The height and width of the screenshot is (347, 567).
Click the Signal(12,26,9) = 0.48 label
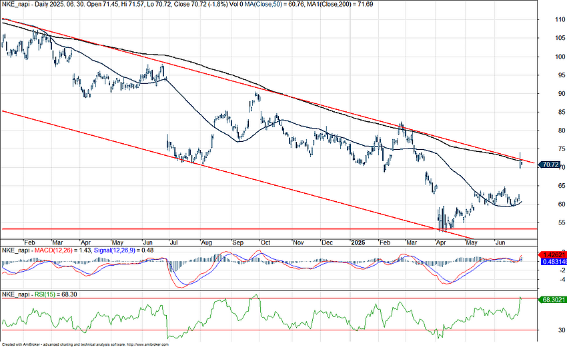coord(123,250)
